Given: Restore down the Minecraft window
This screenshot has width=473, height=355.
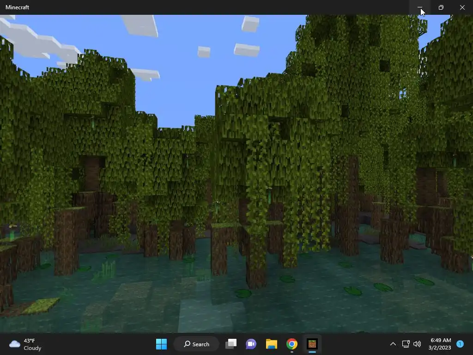Looking at the screenshot, I should click(441, 7).
